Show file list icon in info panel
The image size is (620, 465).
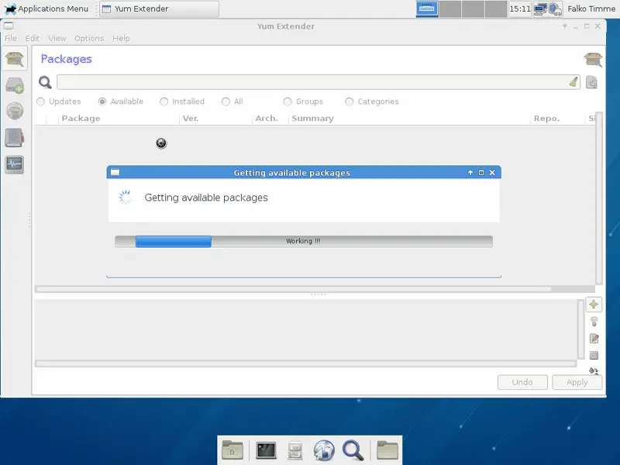click(594, 355)
